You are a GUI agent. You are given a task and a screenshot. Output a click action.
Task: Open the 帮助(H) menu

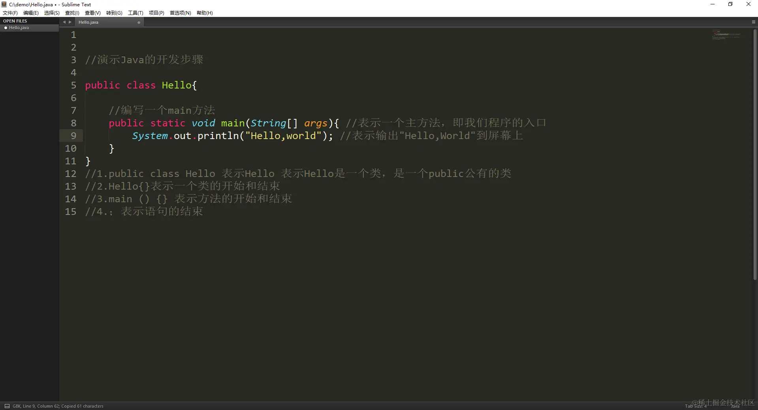pyautogui.click(x=204, y=13)
